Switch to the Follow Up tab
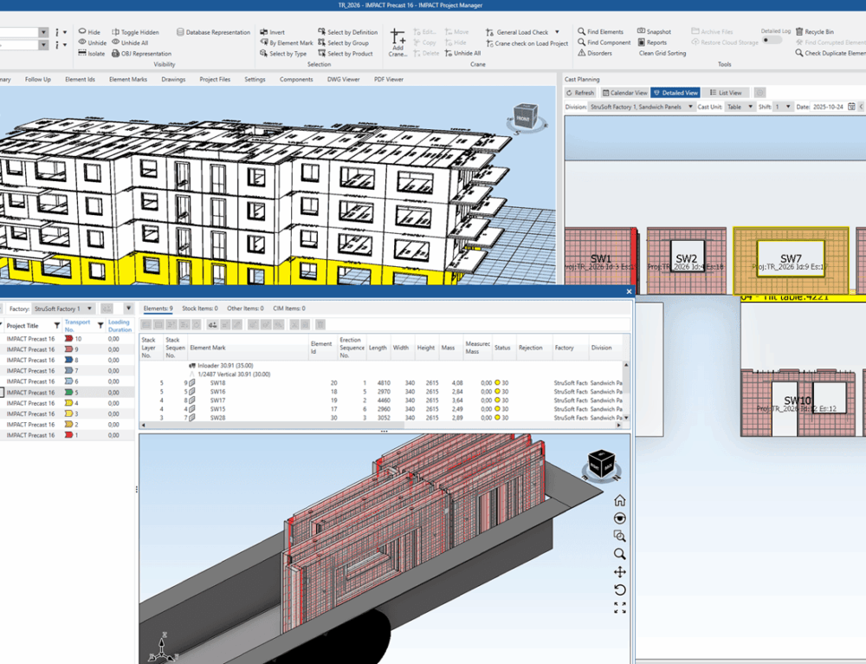The height and width of the screenshot is (664, 866). click(x=37, y=79)
